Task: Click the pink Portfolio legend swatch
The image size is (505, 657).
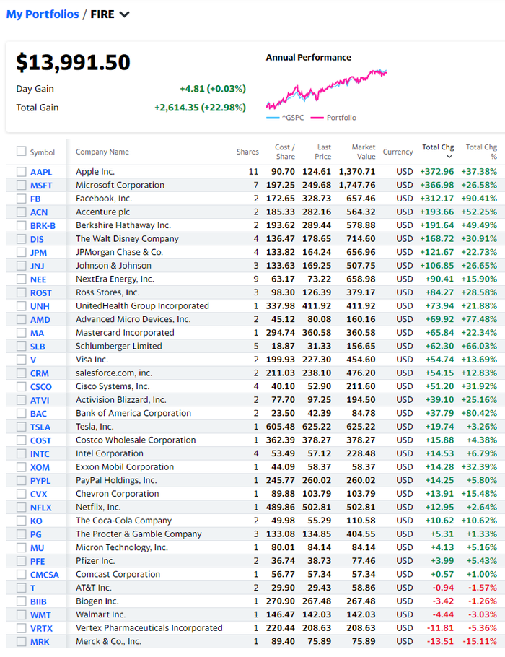Action: pyautogui.click(x=316, y=118)
